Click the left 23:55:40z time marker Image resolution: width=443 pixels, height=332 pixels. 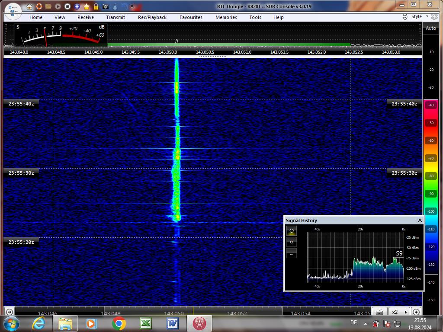tap(21, 104)
